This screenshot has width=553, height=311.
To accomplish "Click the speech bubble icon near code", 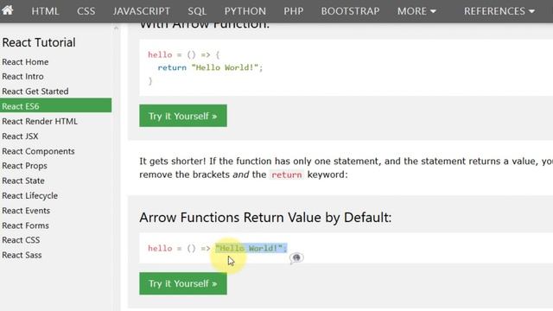I will (296, 257).
